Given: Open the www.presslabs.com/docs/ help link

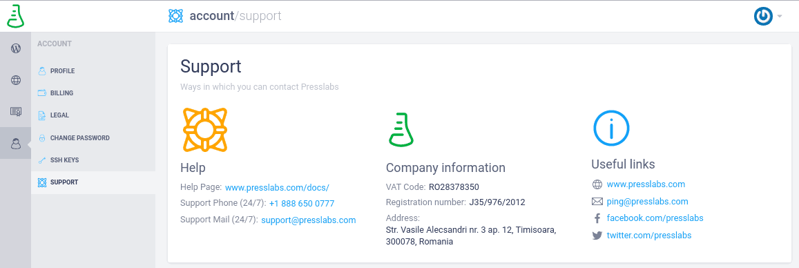Looking at the screenshot, I should tap(277, 187).
